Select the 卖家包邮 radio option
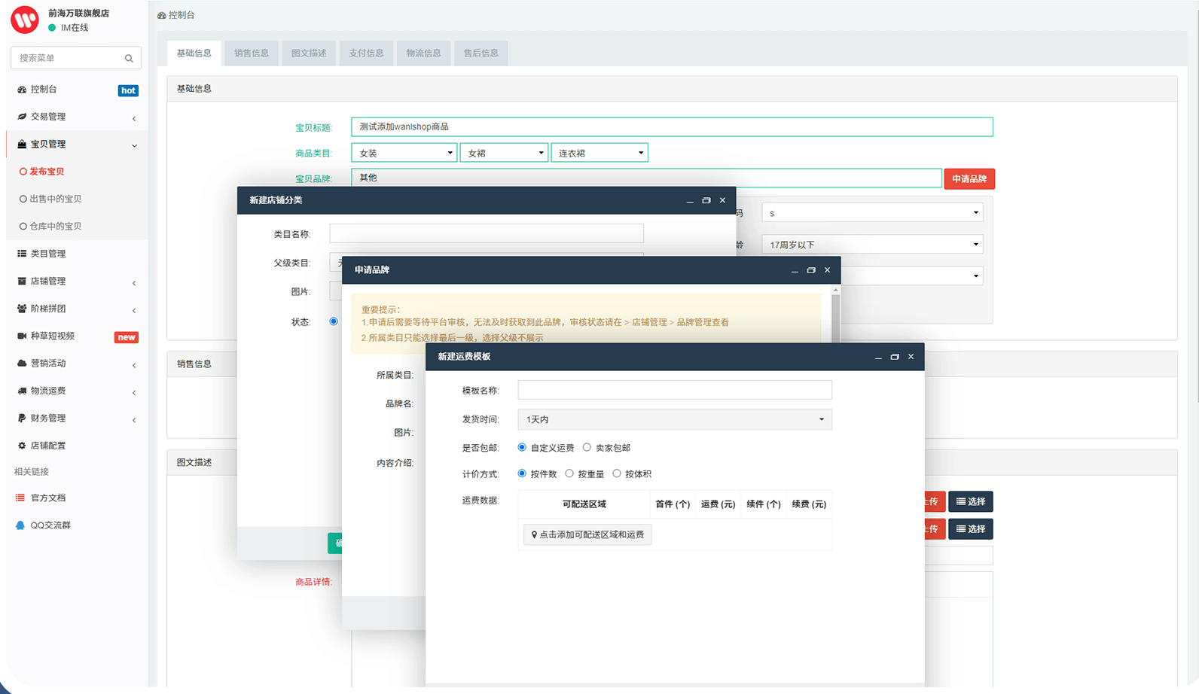Viewport: 1199px width, 694px height. (x=587, y=447)
